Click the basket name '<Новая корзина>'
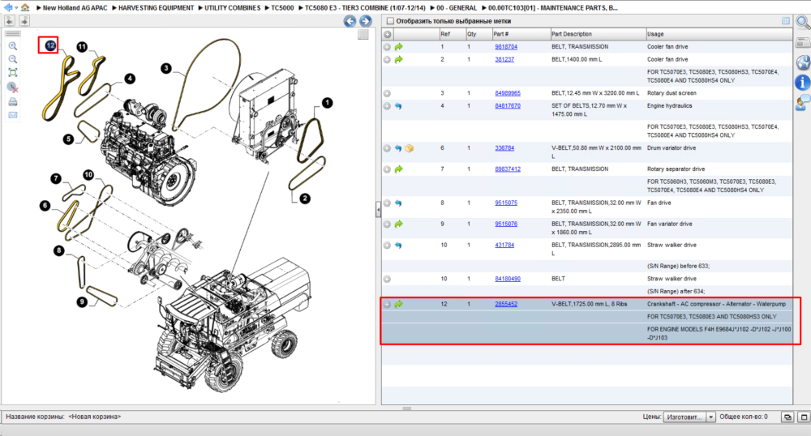 pyautogui.click(x=95, y=417)
